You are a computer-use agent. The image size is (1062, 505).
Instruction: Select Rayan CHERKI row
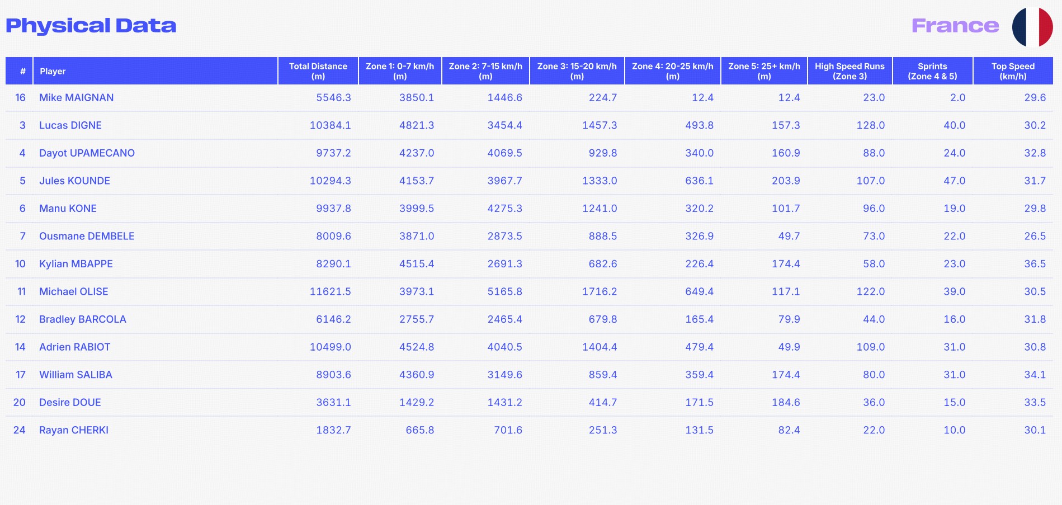(x=529, y=430)
